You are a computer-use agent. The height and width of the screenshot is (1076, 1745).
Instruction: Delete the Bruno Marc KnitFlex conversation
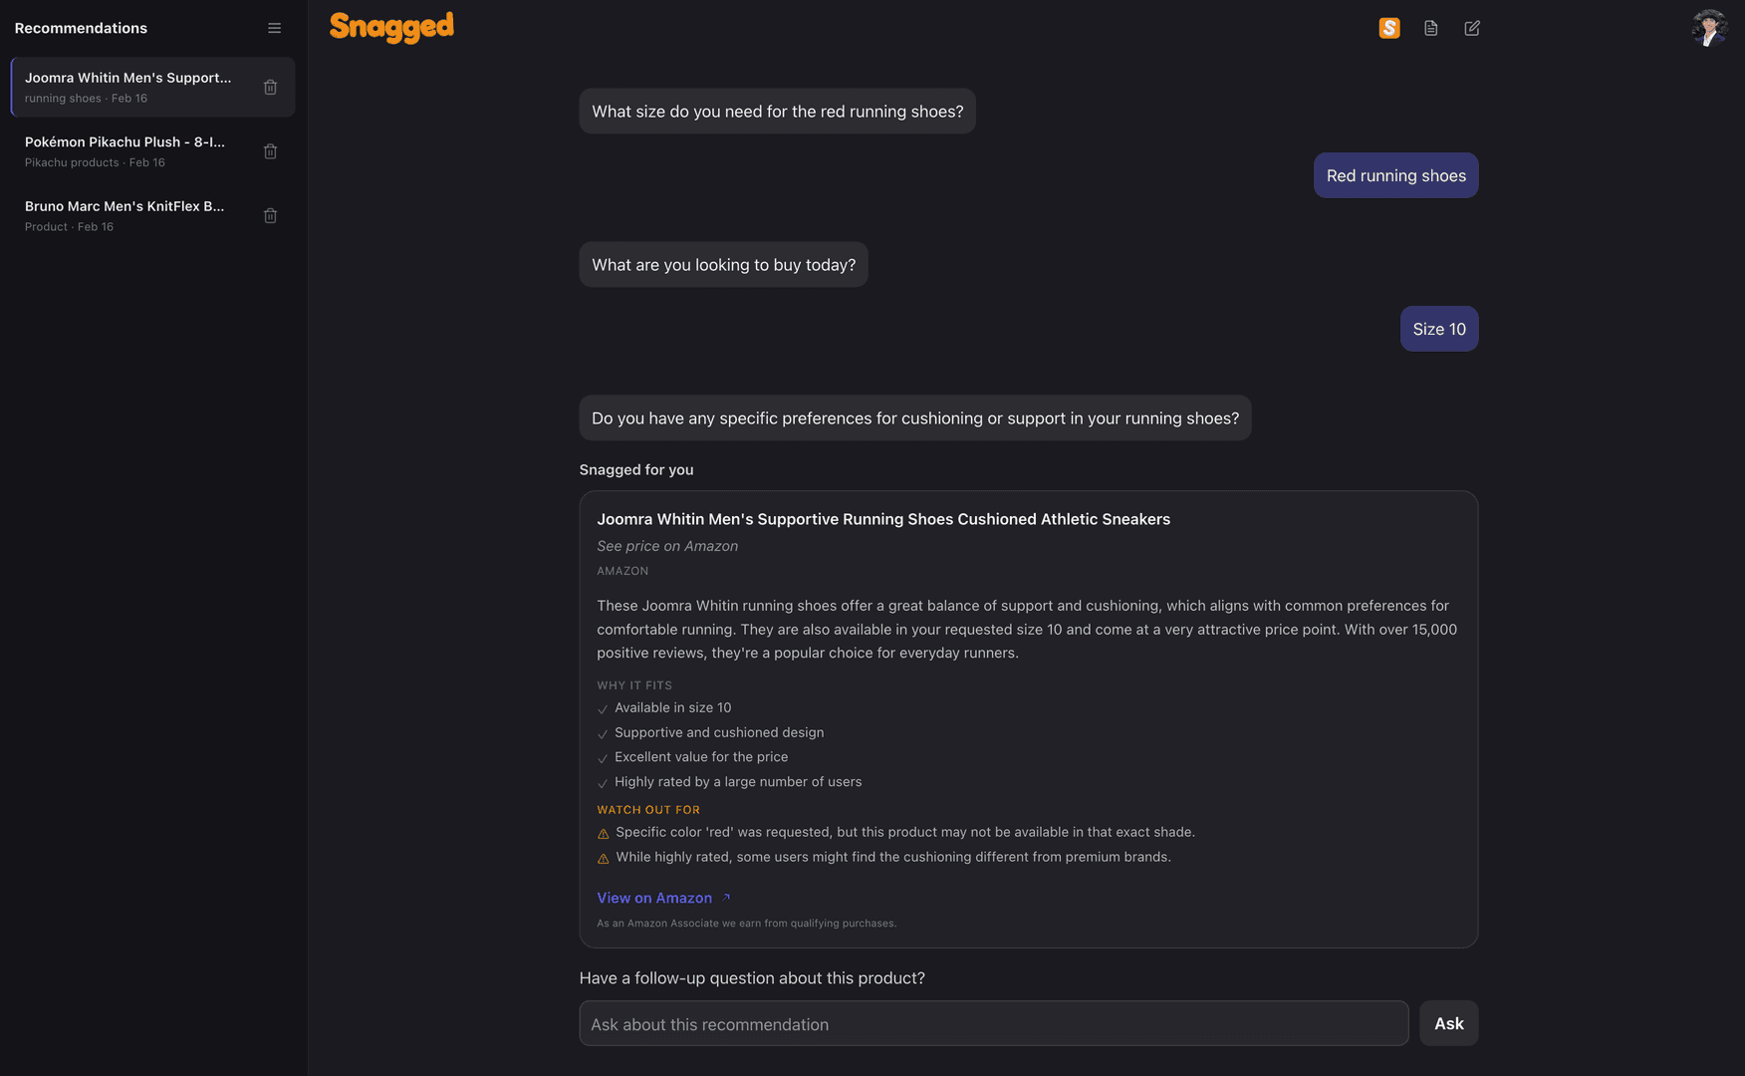270,215
